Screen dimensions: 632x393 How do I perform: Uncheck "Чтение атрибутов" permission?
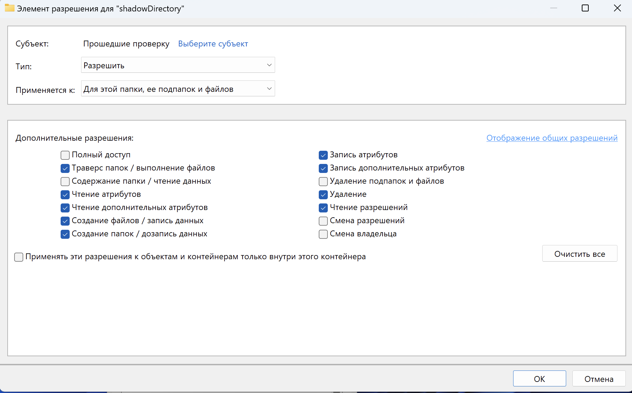[65, 194]
